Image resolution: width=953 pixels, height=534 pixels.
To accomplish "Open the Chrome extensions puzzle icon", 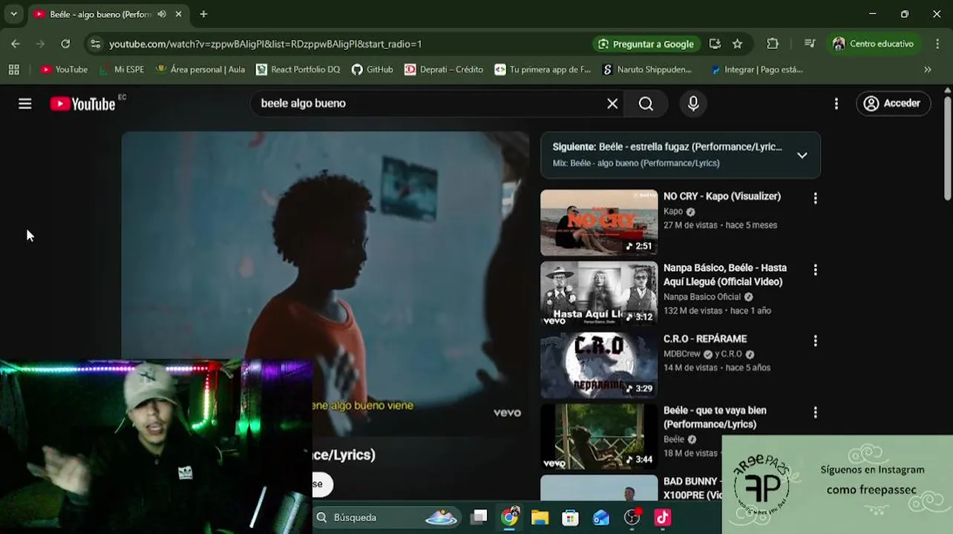I will point(773,44).
